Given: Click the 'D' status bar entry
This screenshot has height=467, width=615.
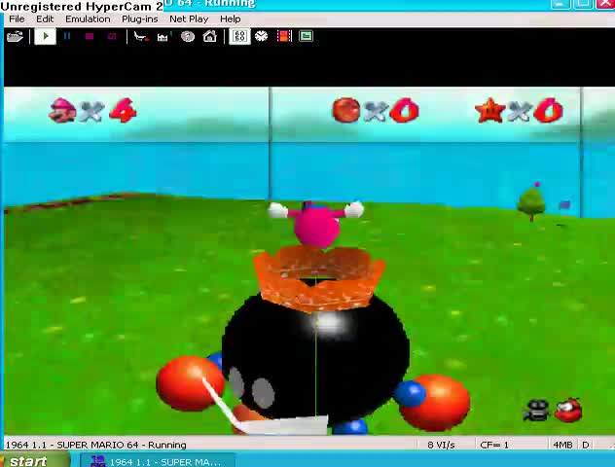Looking at the screenshot, I should [x=586, y=445].
